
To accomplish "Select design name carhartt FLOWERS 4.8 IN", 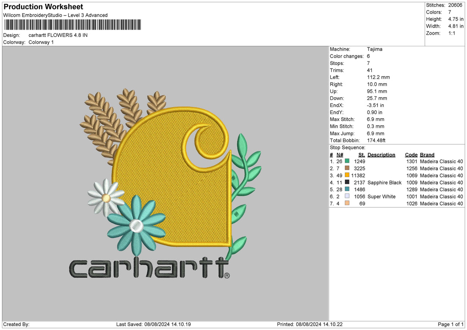I will pyautogui.click(x=58, y=35).
